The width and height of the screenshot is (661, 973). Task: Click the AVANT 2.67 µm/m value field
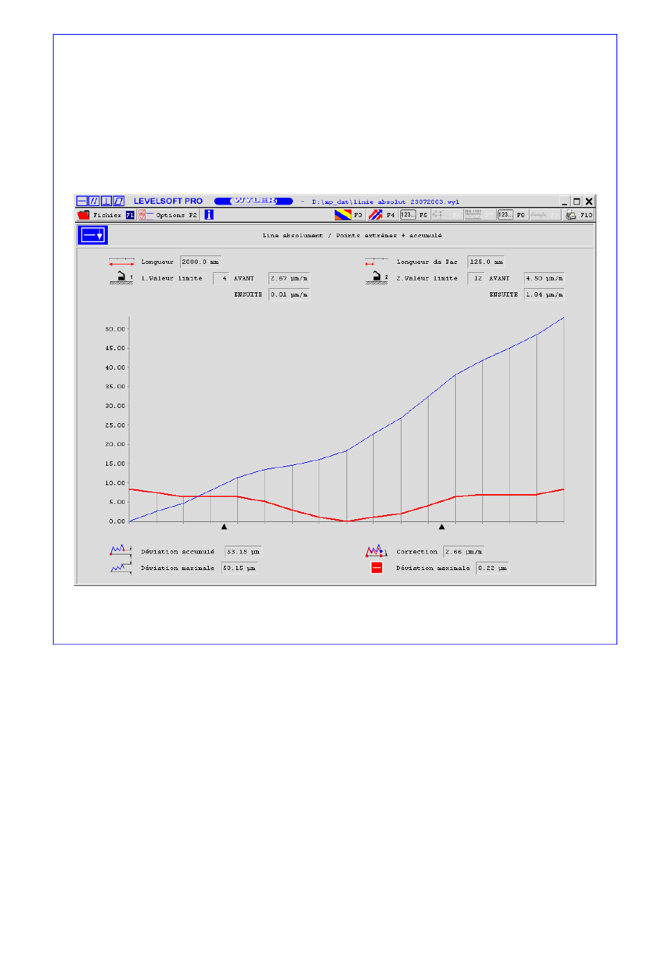click(289, 278)
